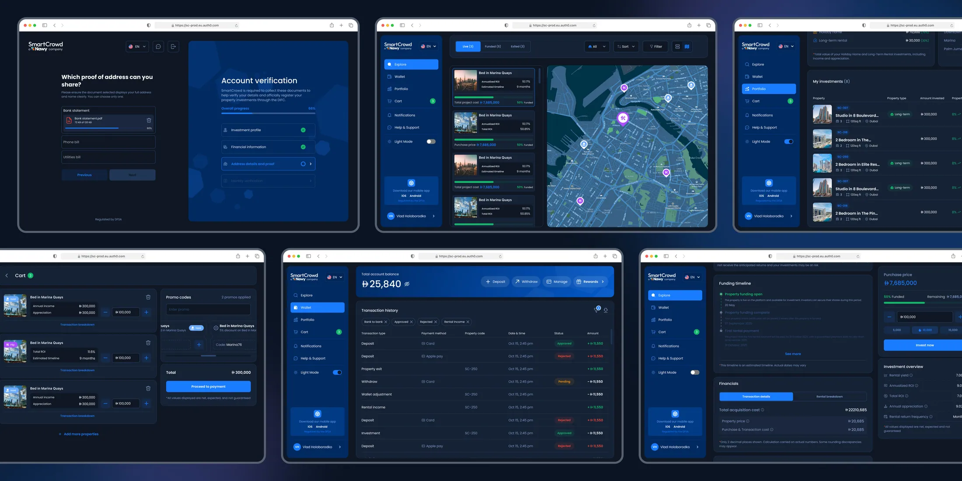Click the large purple tools pin on map

(623, 118)
